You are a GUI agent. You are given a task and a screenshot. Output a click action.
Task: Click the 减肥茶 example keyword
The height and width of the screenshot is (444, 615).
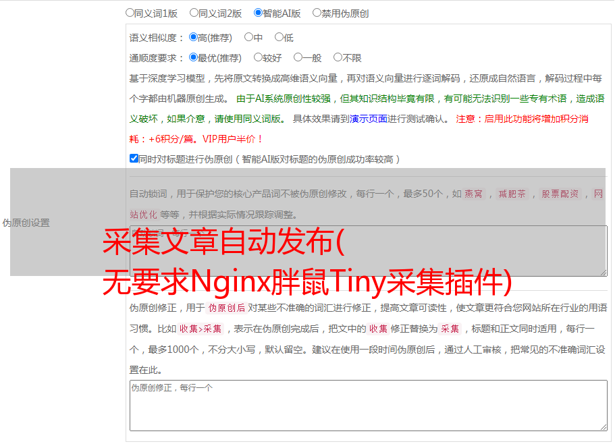coord(512,194)
